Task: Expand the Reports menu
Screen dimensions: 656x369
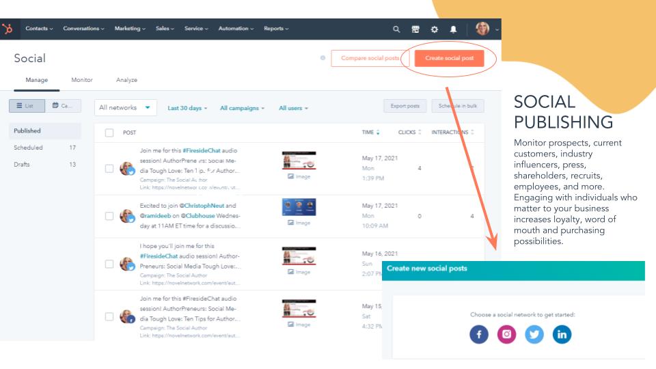Action: tap(275, 29)
